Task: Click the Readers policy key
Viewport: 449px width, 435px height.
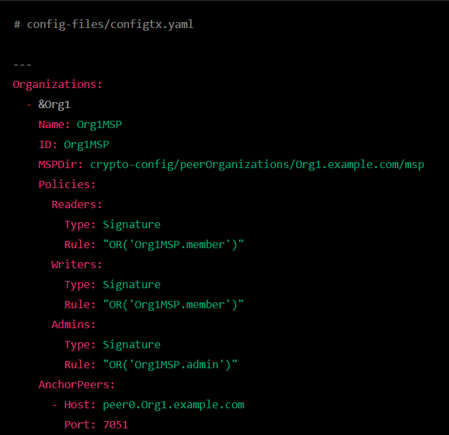Action: [x=76, y=204]
